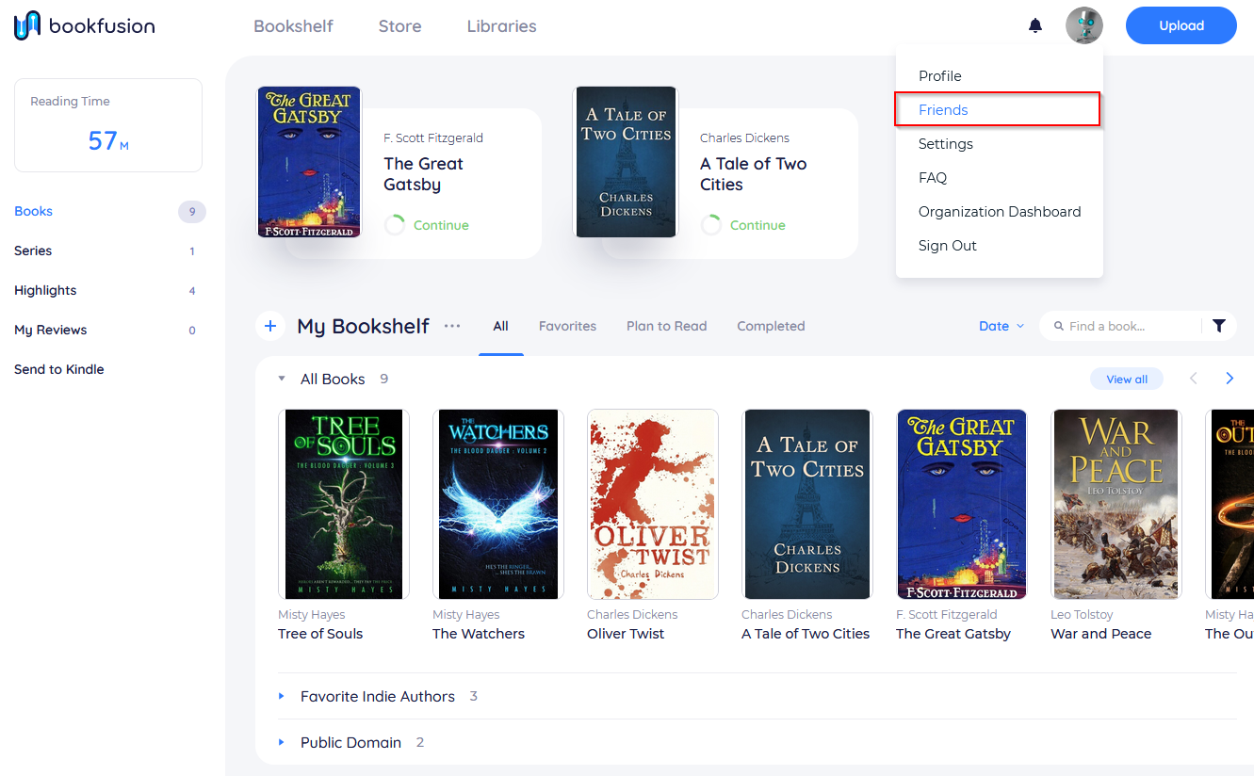The width and height of the screenshot is (1254, 776).
Task: Continue reading A Tale of Two Cities
Action: [757, 225]
